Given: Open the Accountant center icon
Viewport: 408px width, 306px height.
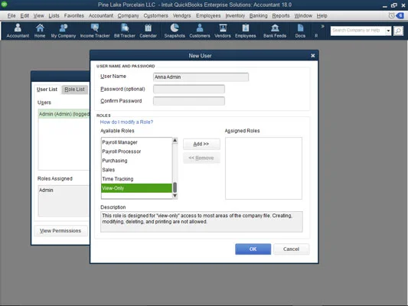Looking at the screenshot, I should 18,31.
